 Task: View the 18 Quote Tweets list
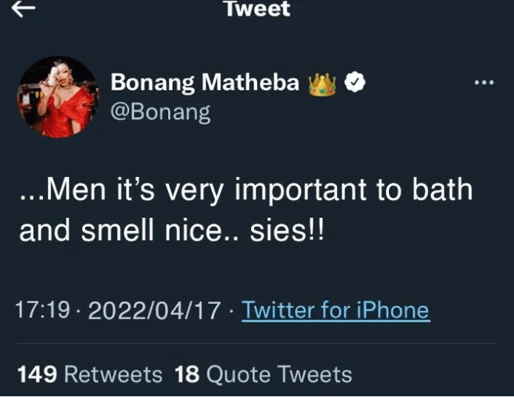[x=264, y=374]
